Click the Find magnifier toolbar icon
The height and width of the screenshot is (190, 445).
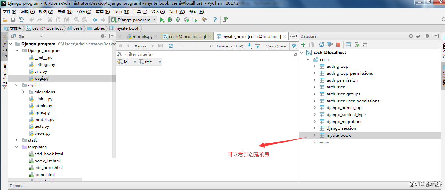point(77,20)
